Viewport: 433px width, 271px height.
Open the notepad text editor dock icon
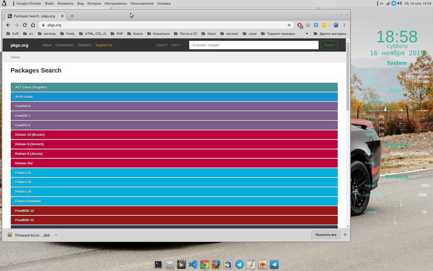[x=251, y=265]
